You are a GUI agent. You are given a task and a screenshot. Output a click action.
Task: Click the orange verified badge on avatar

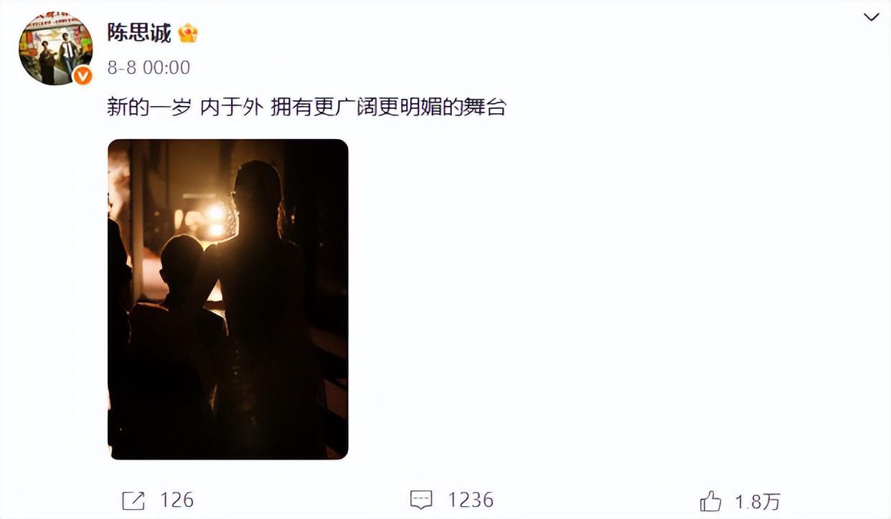click(82, 76)
